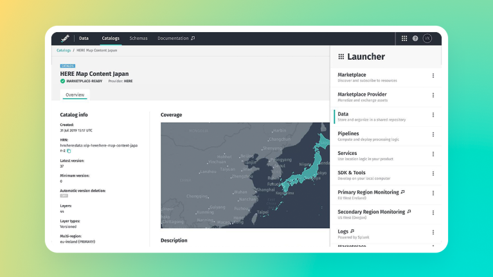493x277 pixels.
Task: Open the app launcher grid icon
Action: click(x=404, y=39)
